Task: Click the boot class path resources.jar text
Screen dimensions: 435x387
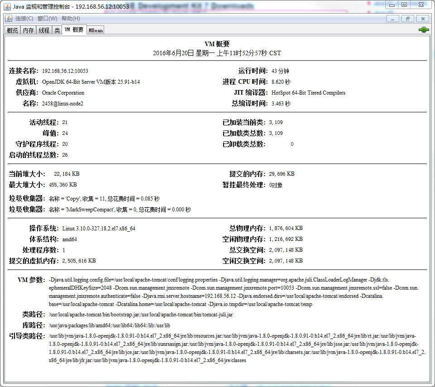Action: pyautogui.click(x=237, y=348)
